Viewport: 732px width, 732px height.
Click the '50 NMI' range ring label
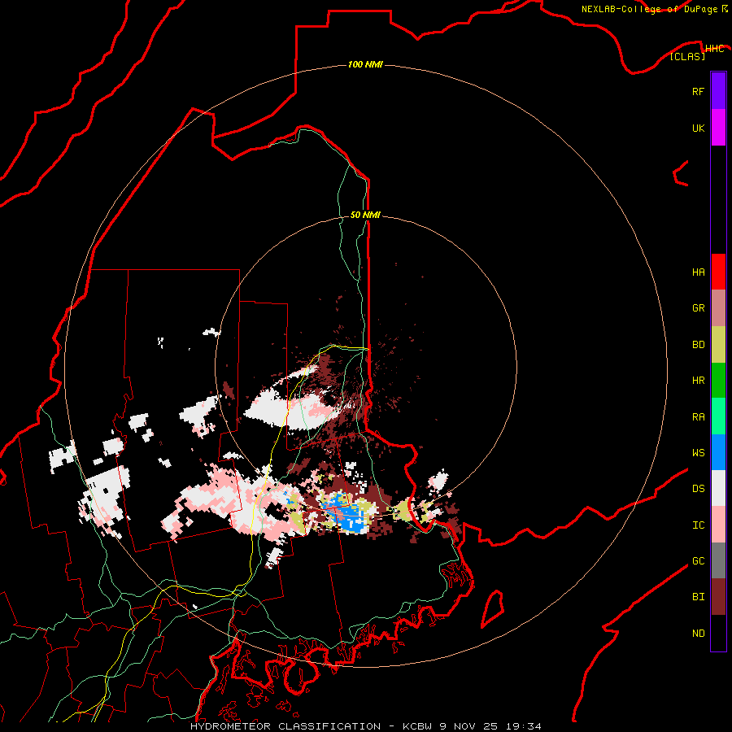point(365,215)
